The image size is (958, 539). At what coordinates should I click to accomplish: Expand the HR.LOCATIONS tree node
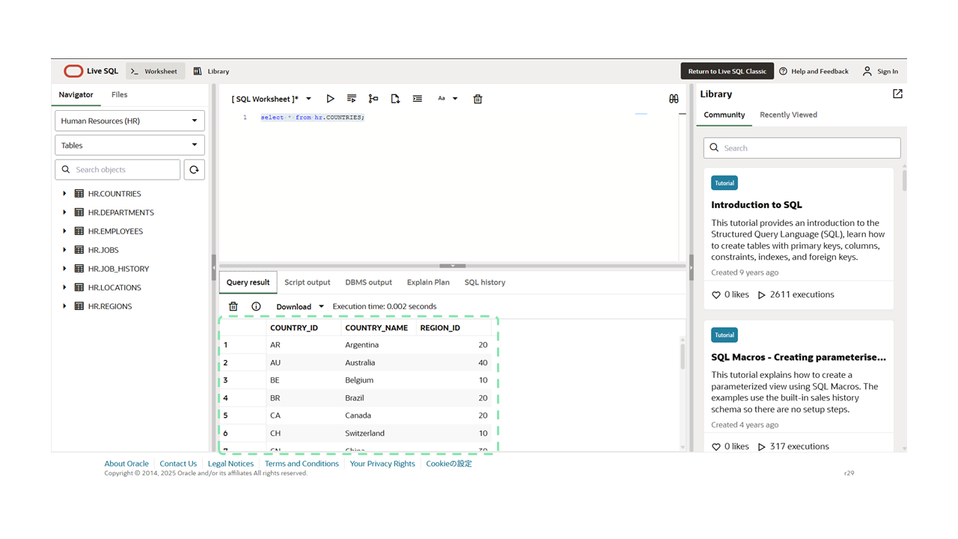[65, 287]
